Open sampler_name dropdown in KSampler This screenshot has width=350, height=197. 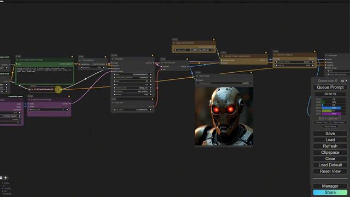click(x=132, y=88)
